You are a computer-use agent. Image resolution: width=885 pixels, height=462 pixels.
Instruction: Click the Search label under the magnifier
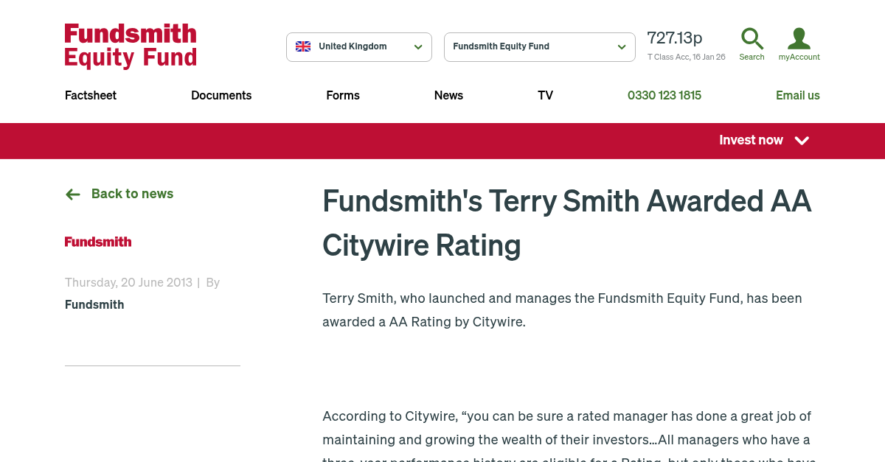[752, 57]
